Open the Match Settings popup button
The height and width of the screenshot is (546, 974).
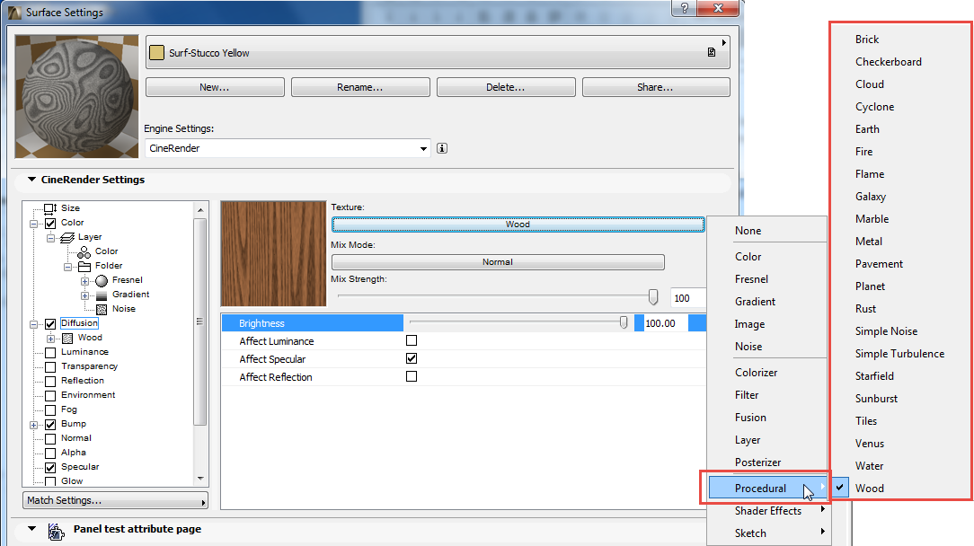[x=116, y=500]
